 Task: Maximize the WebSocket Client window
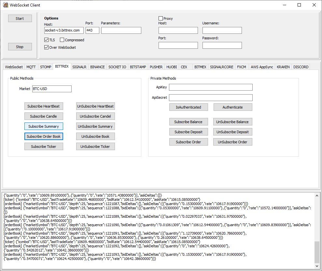(299, 5)
